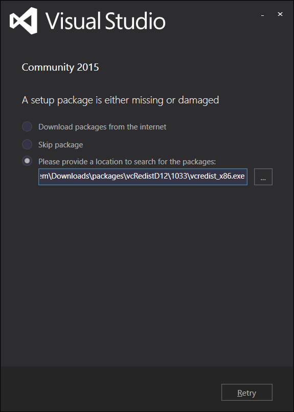This screenshot has width=294, height=412.
Task: Click 'vcRedistD12' folder name in path box
Action: 148,176
